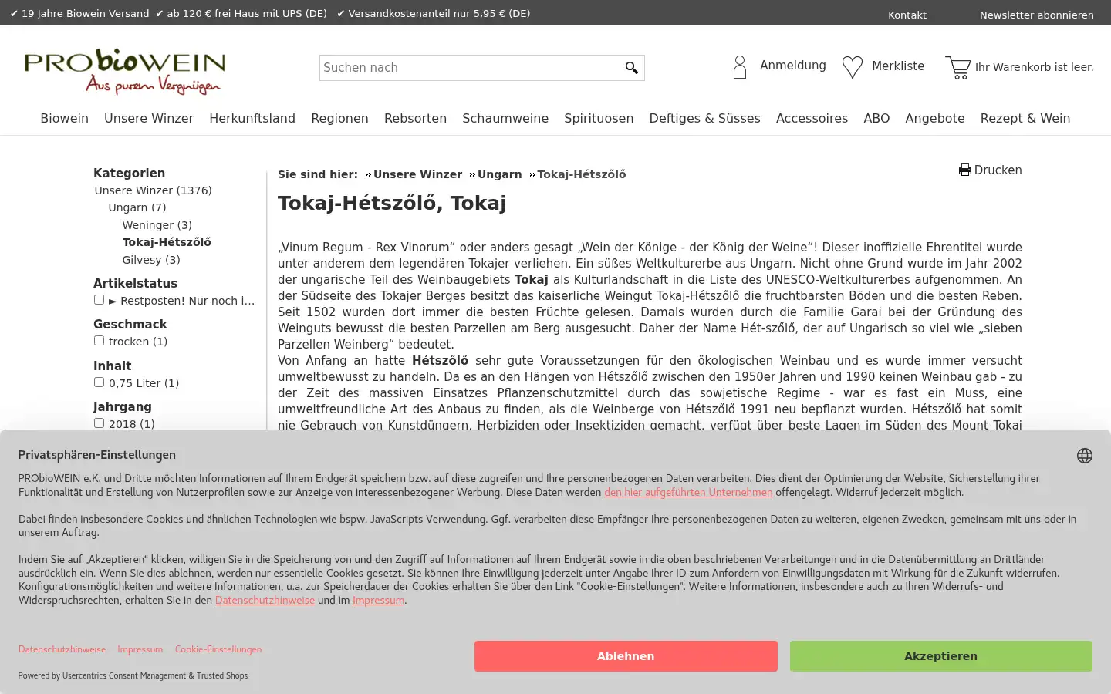Click Impressum footer link in banner
Screen dimensions: 1111x694
[x=140, y=649]
